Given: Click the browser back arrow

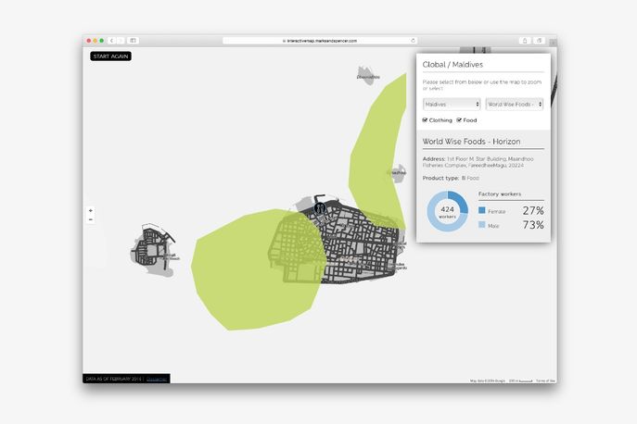Looking at the screenshot, I should pos(111,41).
